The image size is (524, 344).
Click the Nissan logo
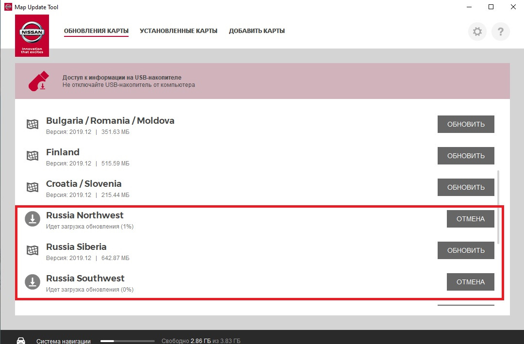coord(32,36)
